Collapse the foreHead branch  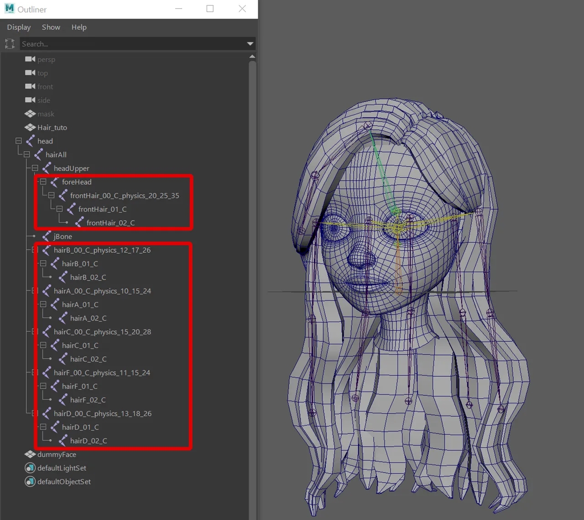point(43,181)
